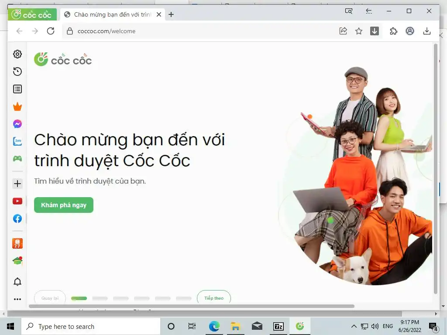
Task: Open 7-Zip from taskbar
Action: [x=279, y=326]
